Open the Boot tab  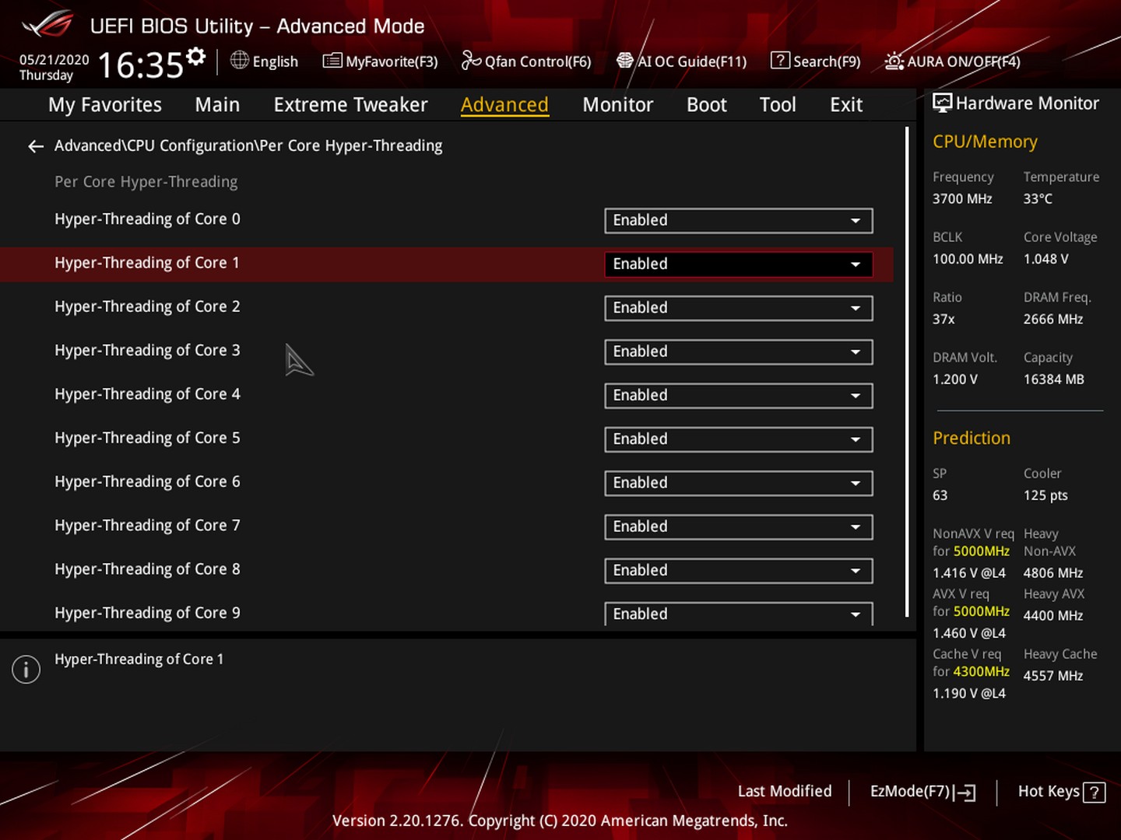(706, 105)
